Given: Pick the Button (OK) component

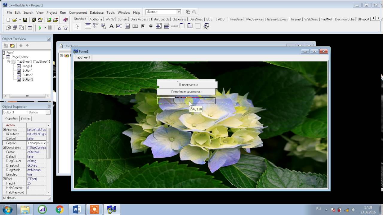Looking at the screenshot, I should (x=135, y=26).
